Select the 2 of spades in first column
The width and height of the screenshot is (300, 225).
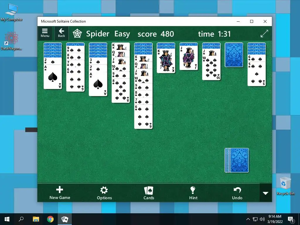click(x=53, y=61)
